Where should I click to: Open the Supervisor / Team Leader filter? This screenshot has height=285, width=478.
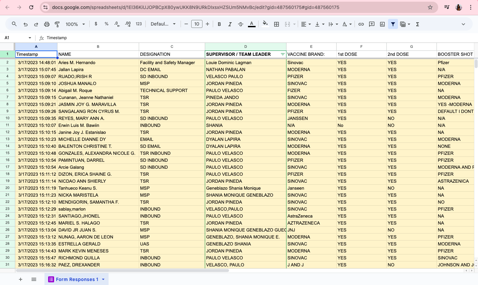click(x=283, y=54)
